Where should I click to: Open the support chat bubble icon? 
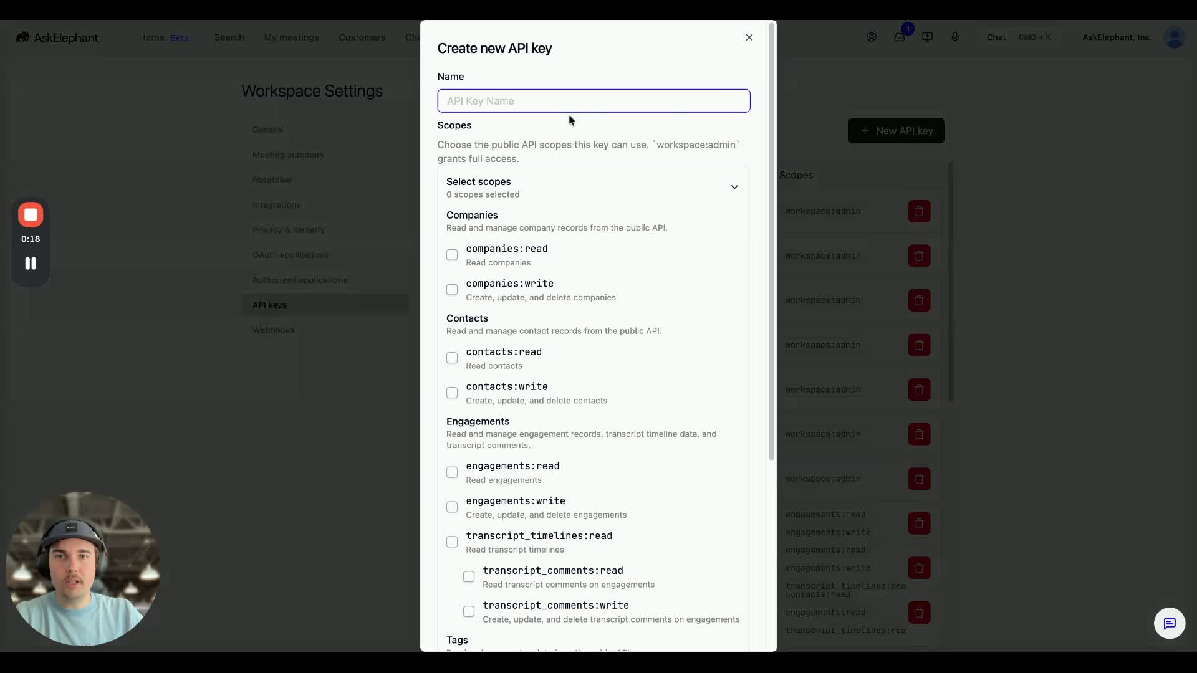coord(1170,623)
